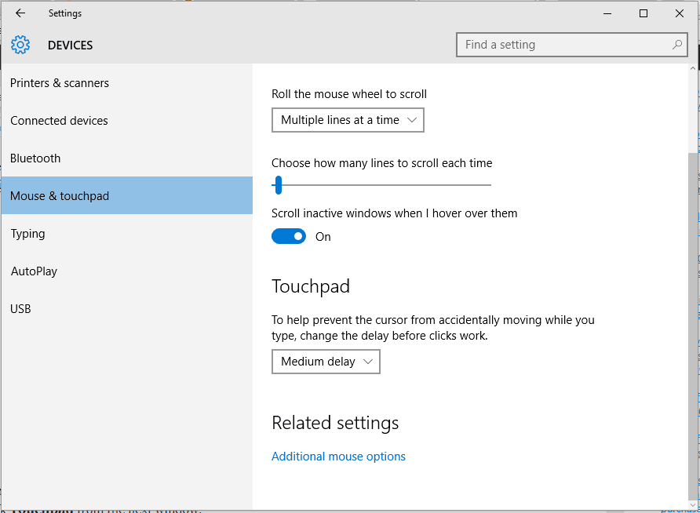Click the back arrow in the title bar
The width and height of the screenshot is (700, 513).
20,13
